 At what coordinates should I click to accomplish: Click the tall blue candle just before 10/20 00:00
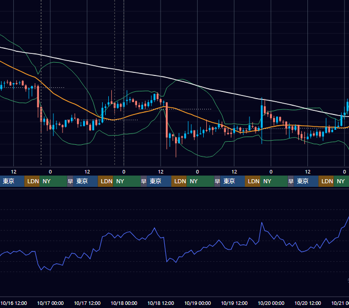(x=262, y=117)
